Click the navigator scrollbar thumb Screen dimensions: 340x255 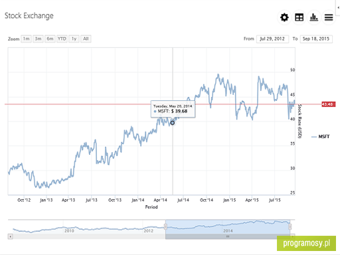(228, 236)
